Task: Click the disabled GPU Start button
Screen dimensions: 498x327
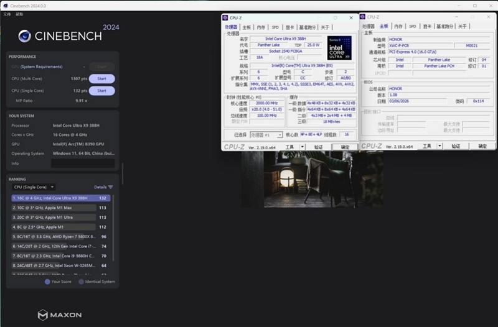Action: (101, 67)
